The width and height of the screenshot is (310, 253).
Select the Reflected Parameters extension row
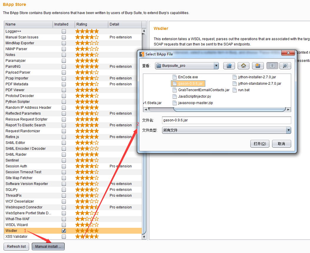(x=73, y=113)
